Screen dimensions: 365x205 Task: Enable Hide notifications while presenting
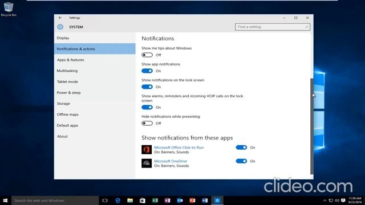pos(147,123)
